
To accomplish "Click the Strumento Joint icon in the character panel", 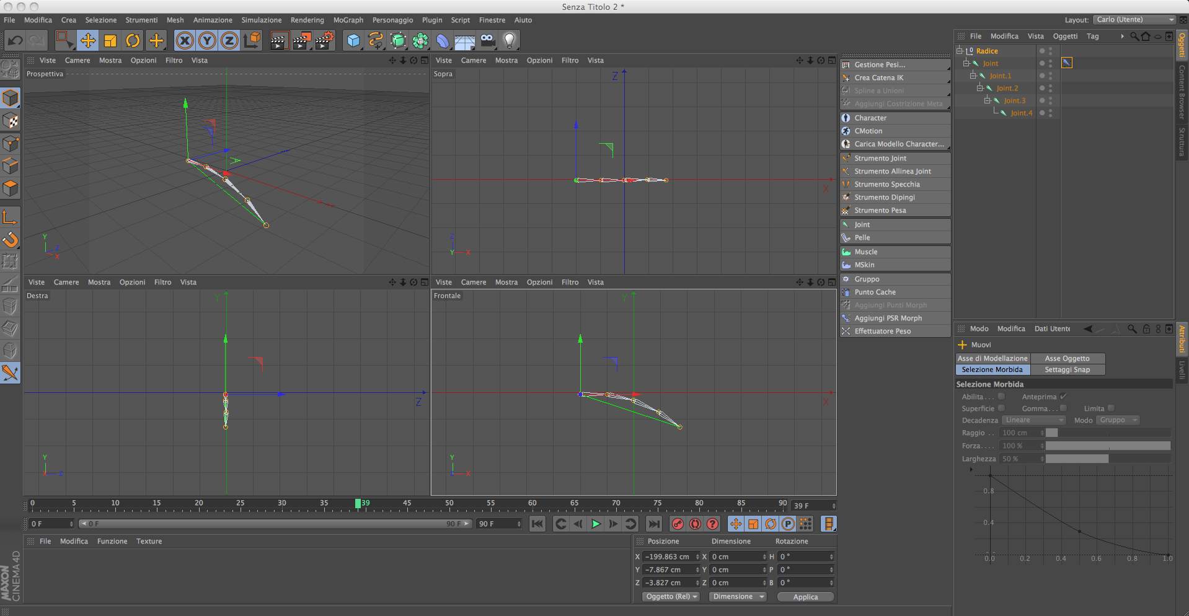I will coord(846,158).
